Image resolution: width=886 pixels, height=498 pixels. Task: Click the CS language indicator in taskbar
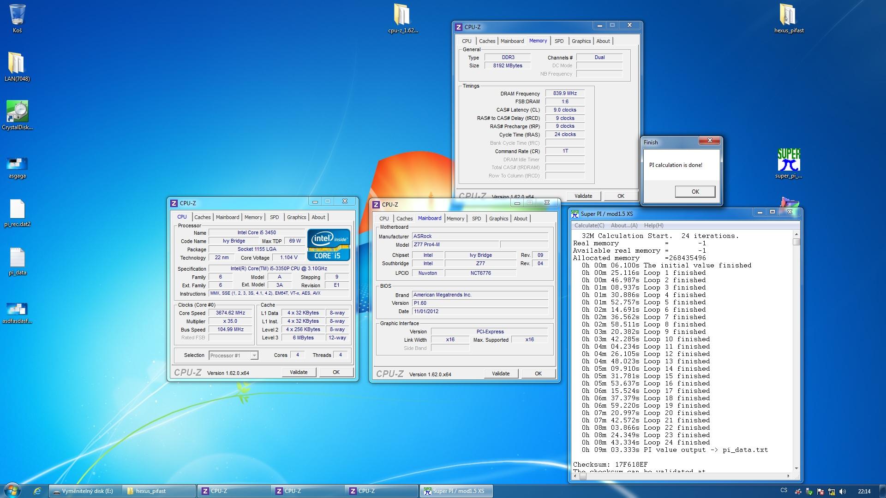[784, 491]
